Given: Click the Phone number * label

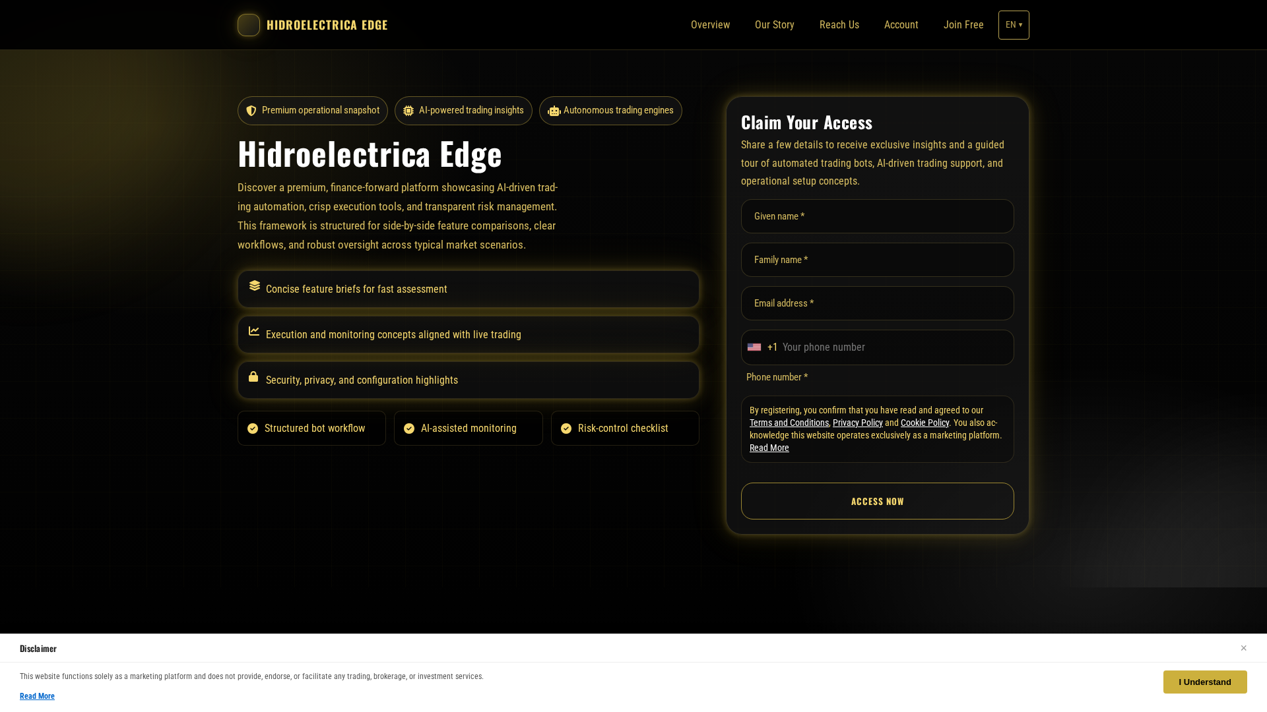Looking at the screenshot, I should (x=777, y=377).
